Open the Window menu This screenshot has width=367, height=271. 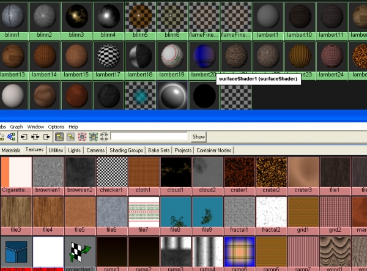35,127
